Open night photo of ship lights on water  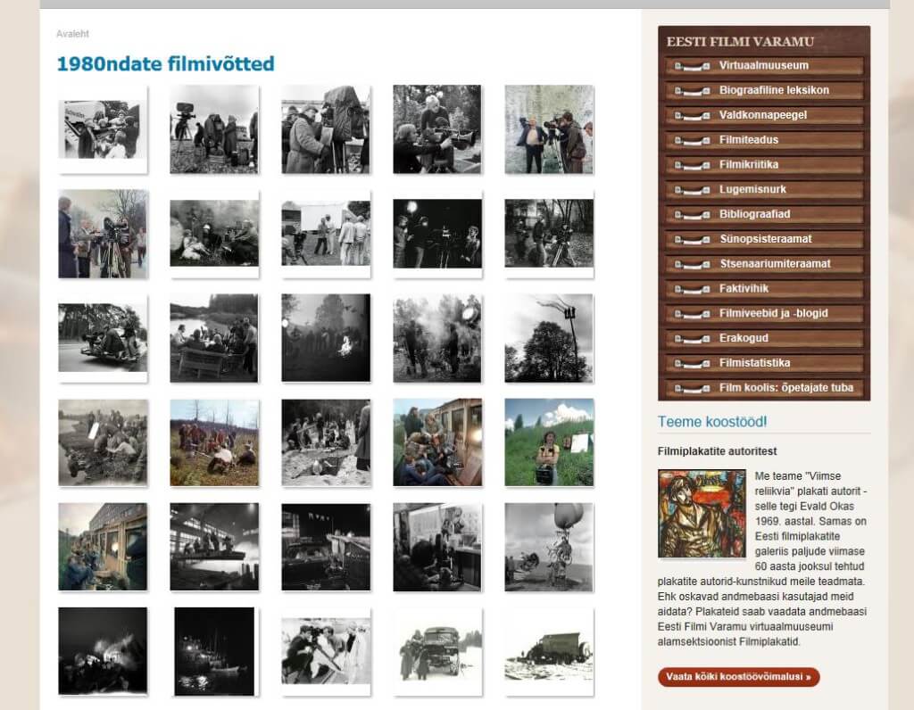pyautogui.click(x=214, y=651)
